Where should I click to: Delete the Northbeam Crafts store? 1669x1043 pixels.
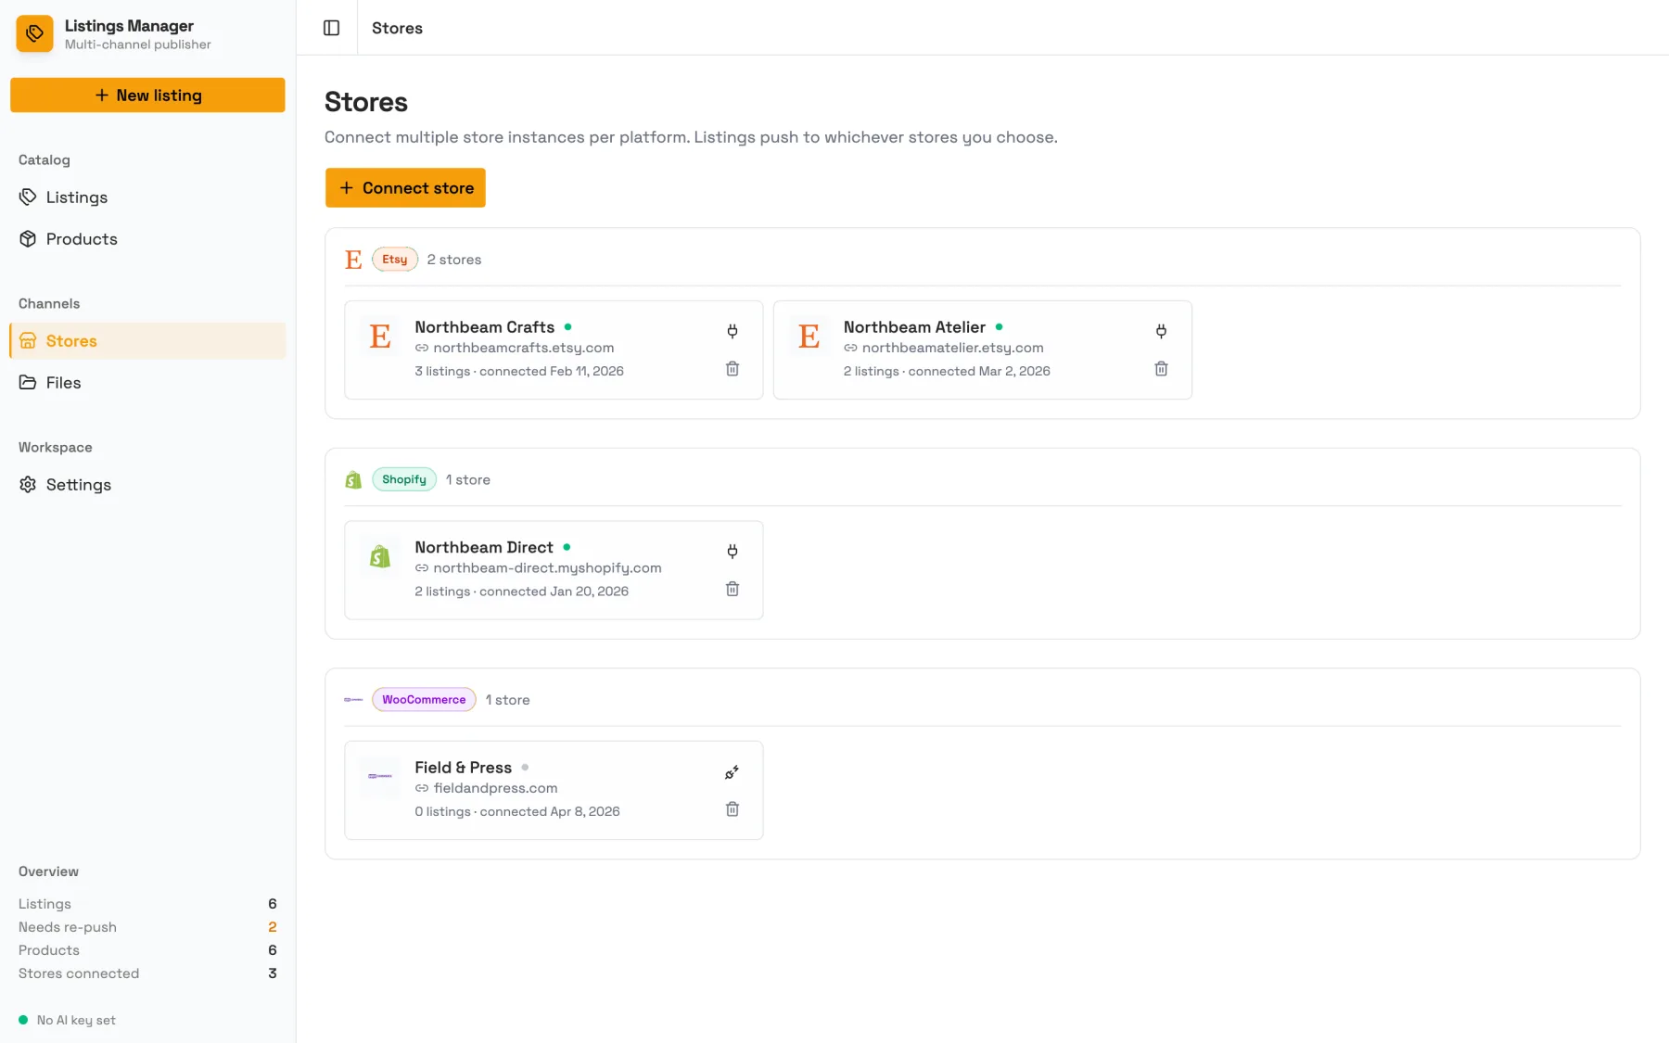(733, 369)
